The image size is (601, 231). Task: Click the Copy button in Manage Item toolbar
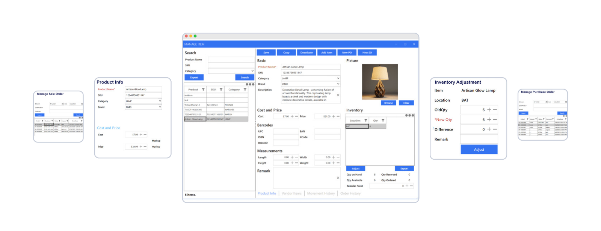tap(286, 52)
